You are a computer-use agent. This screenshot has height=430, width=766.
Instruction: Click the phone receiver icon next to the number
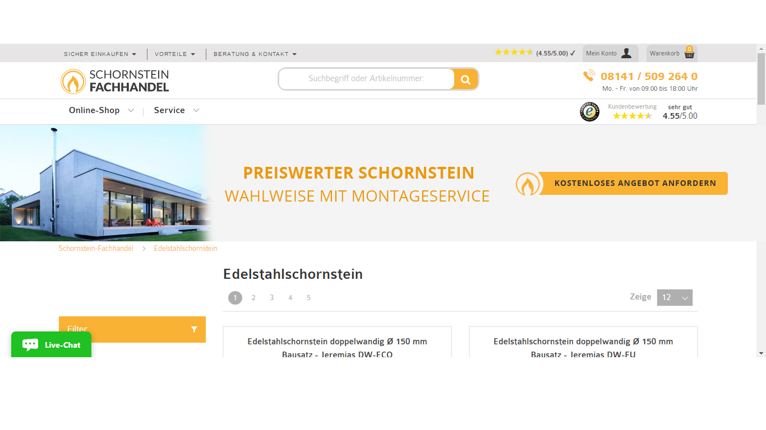pyautogui.click(x=589, y=75)
